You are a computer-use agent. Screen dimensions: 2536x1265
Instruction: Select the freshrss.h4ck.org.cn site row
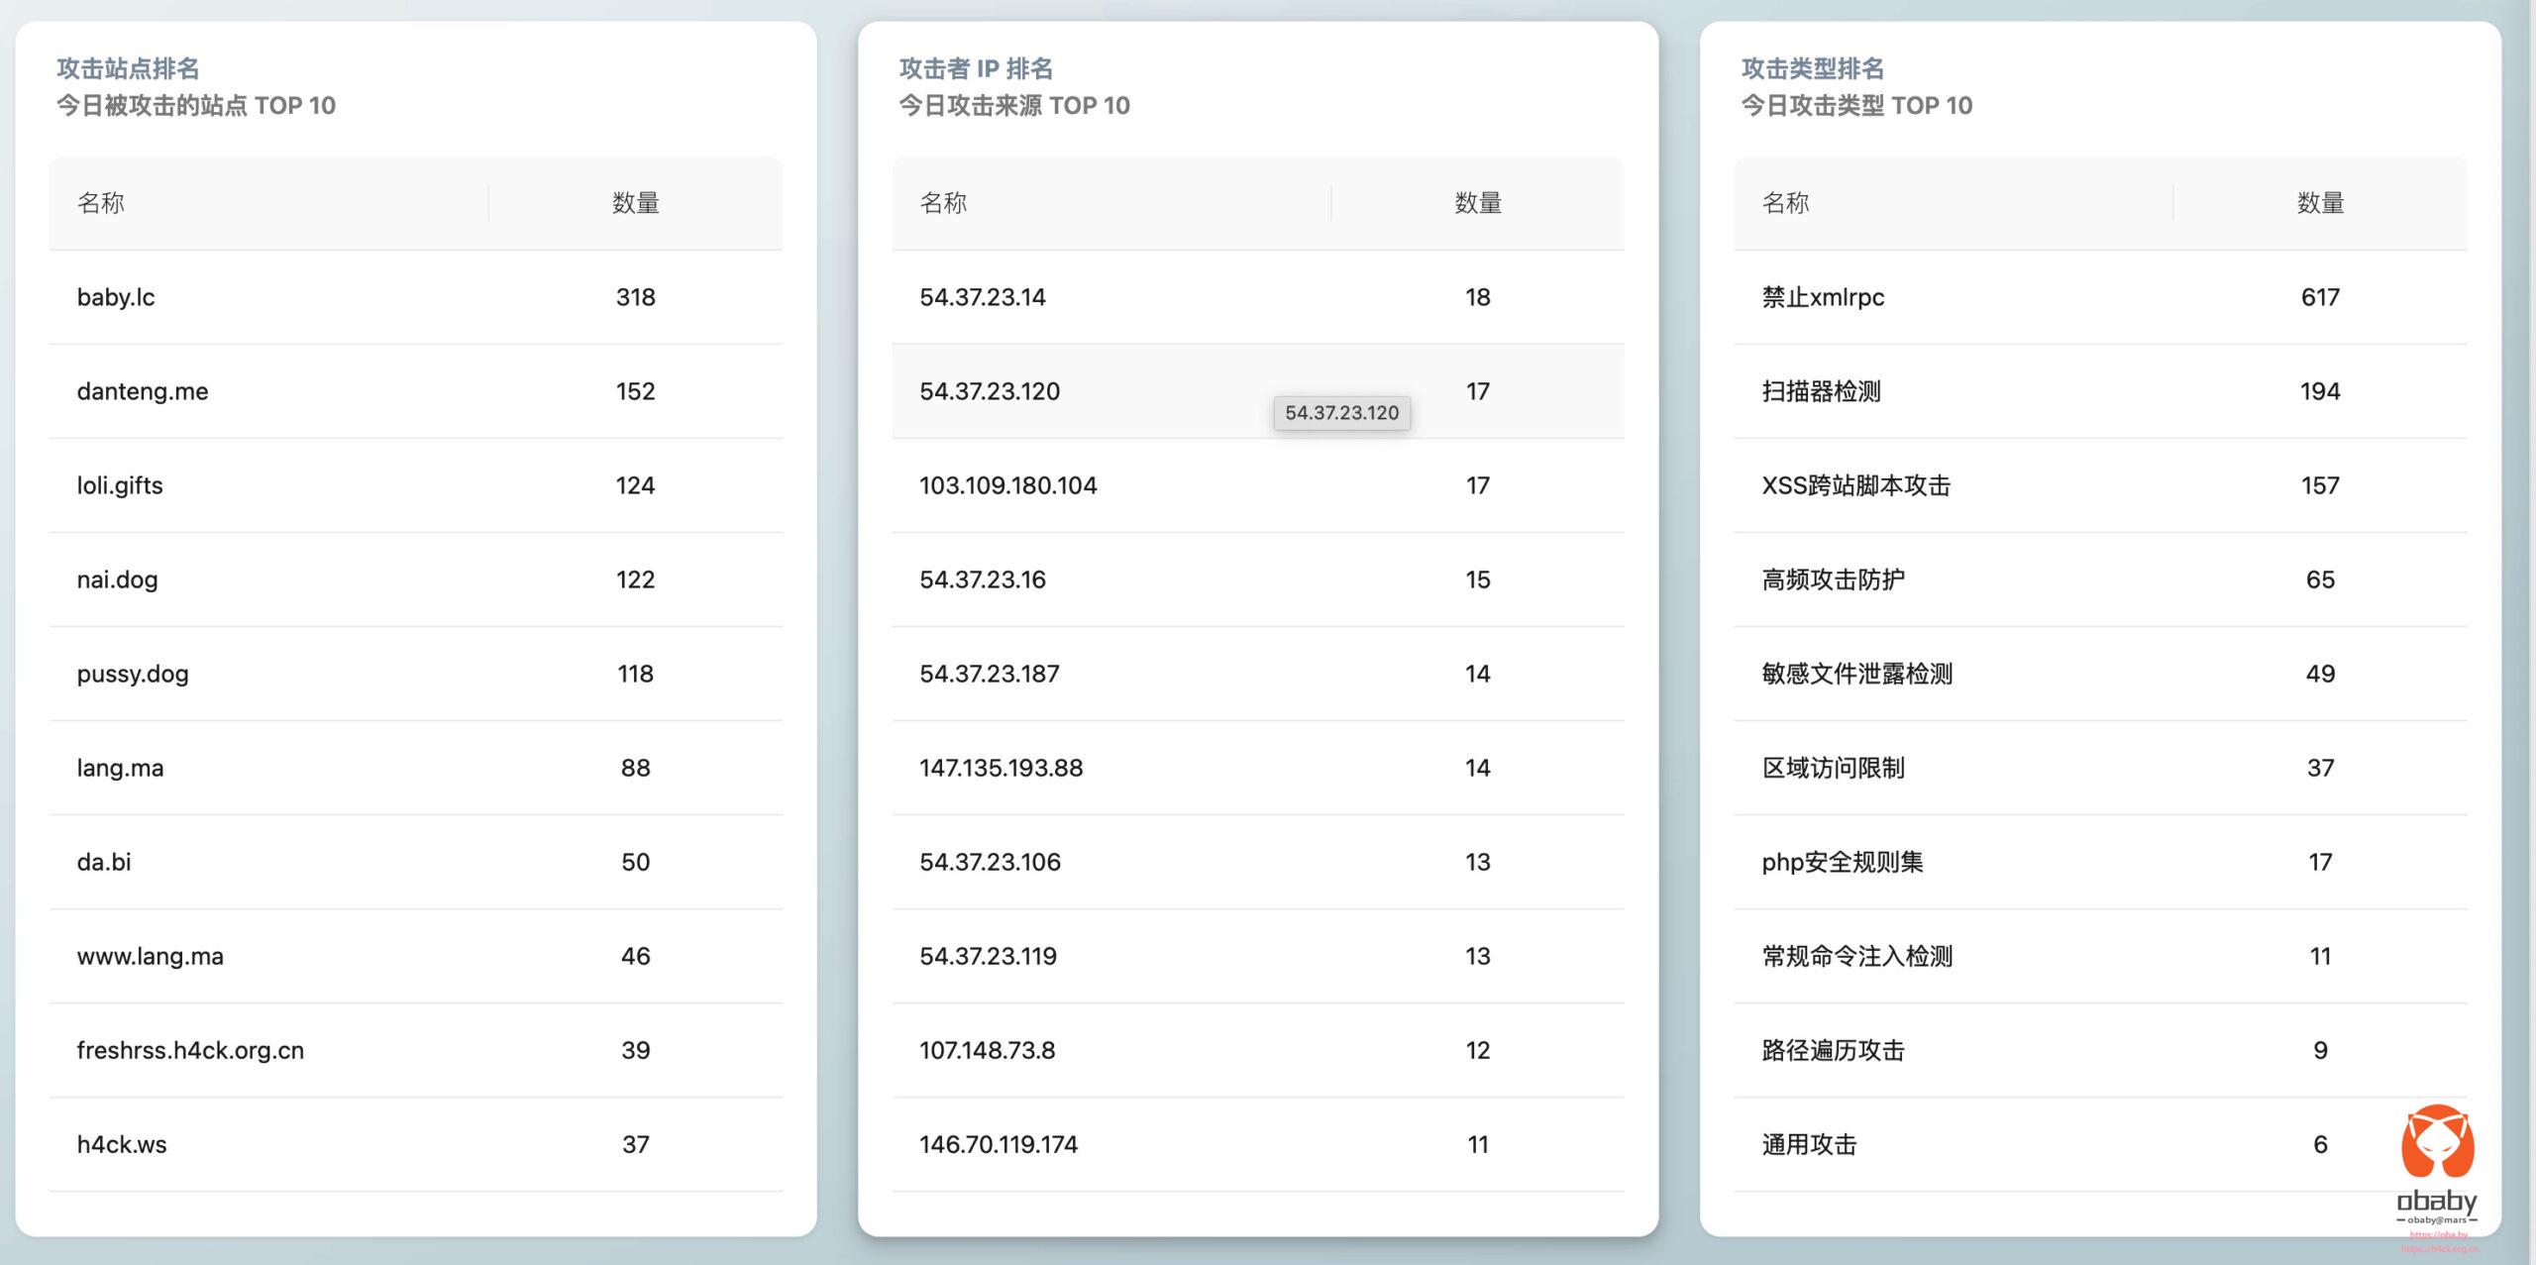click(190, 1050)
